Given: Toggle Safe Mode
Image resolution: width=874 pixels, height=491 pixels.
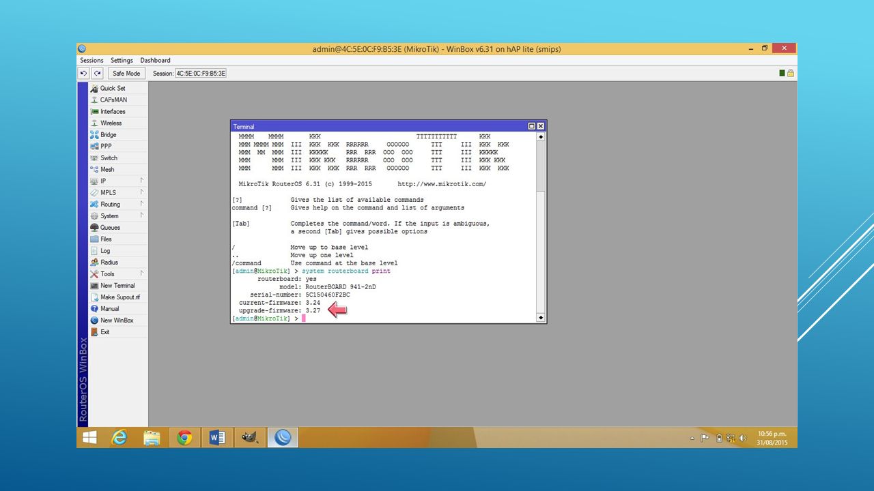Looking at the screenshot, I should [126, 73].
